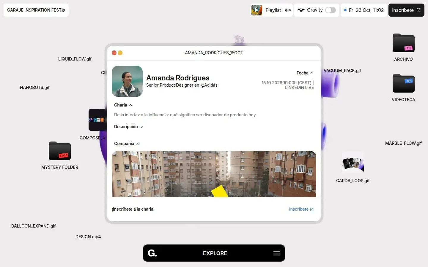Click the external link icon in top Inscríbete button

418,10
